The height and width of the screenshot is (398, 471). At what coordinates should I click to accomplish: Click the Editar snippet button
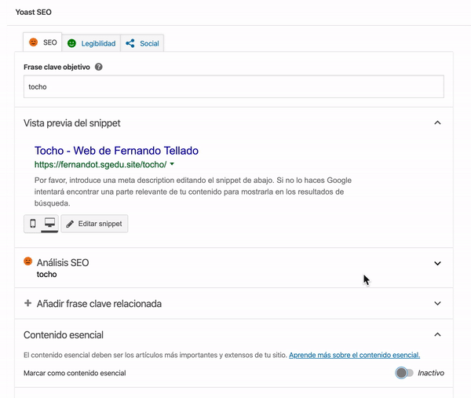tap(94, 224)
